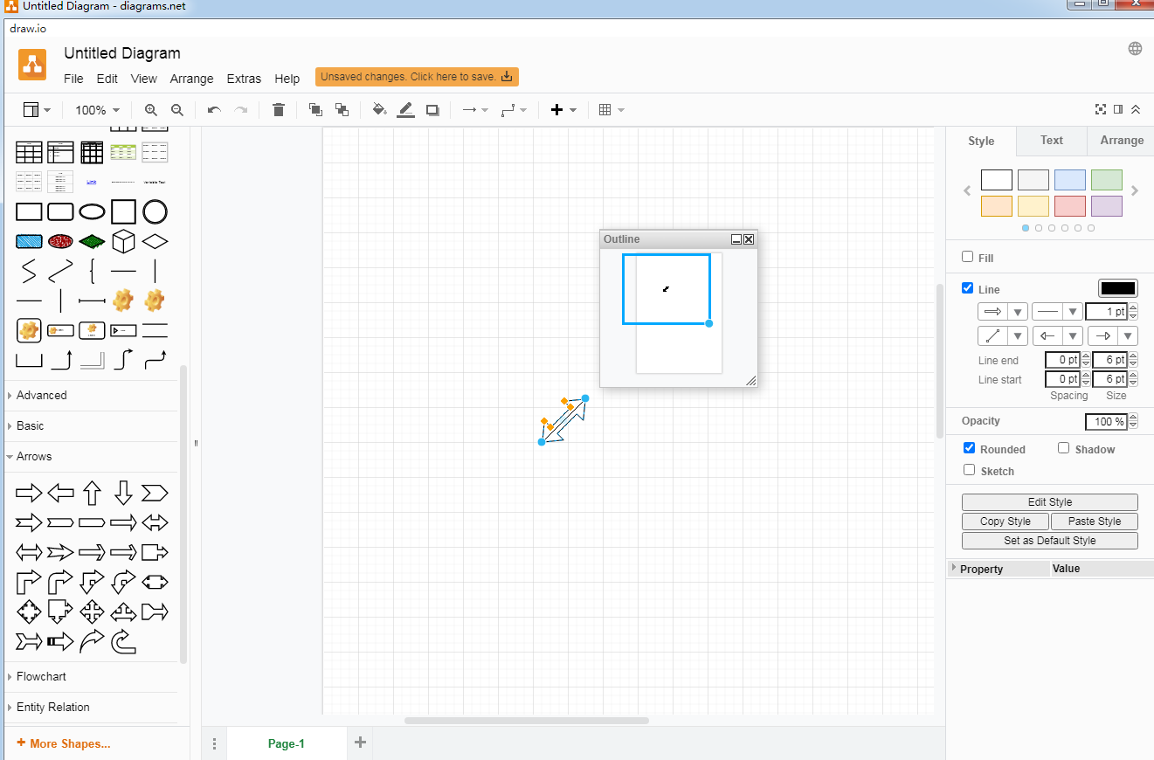Click the Fill Color bucket icon

tap(379, 110)
